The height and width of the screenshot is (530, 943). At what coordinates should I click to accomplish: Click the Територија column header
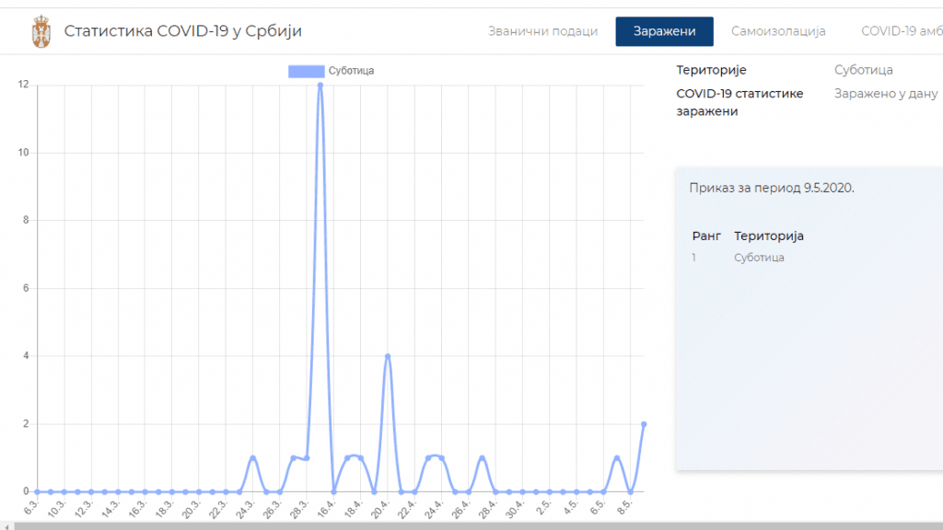pyautogui.click(x=768, y=236)
